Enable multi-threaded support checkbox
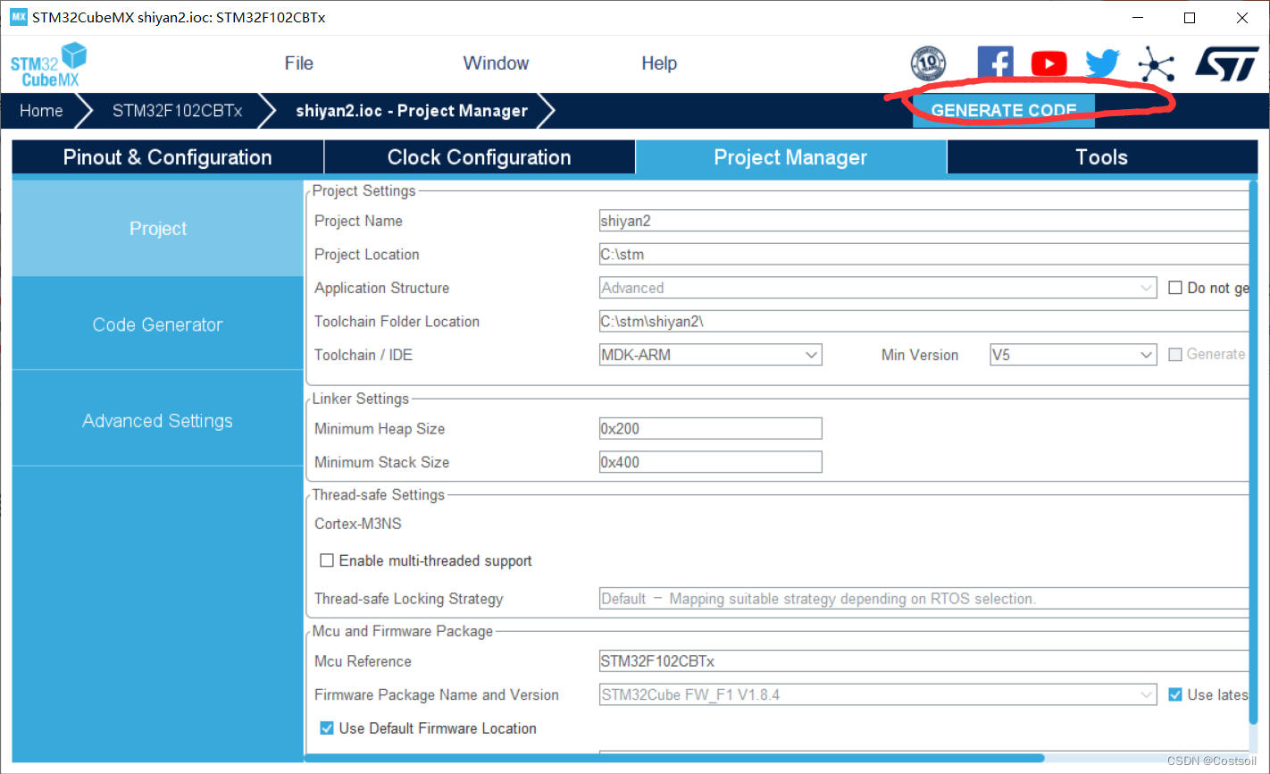 pos(327,560)
